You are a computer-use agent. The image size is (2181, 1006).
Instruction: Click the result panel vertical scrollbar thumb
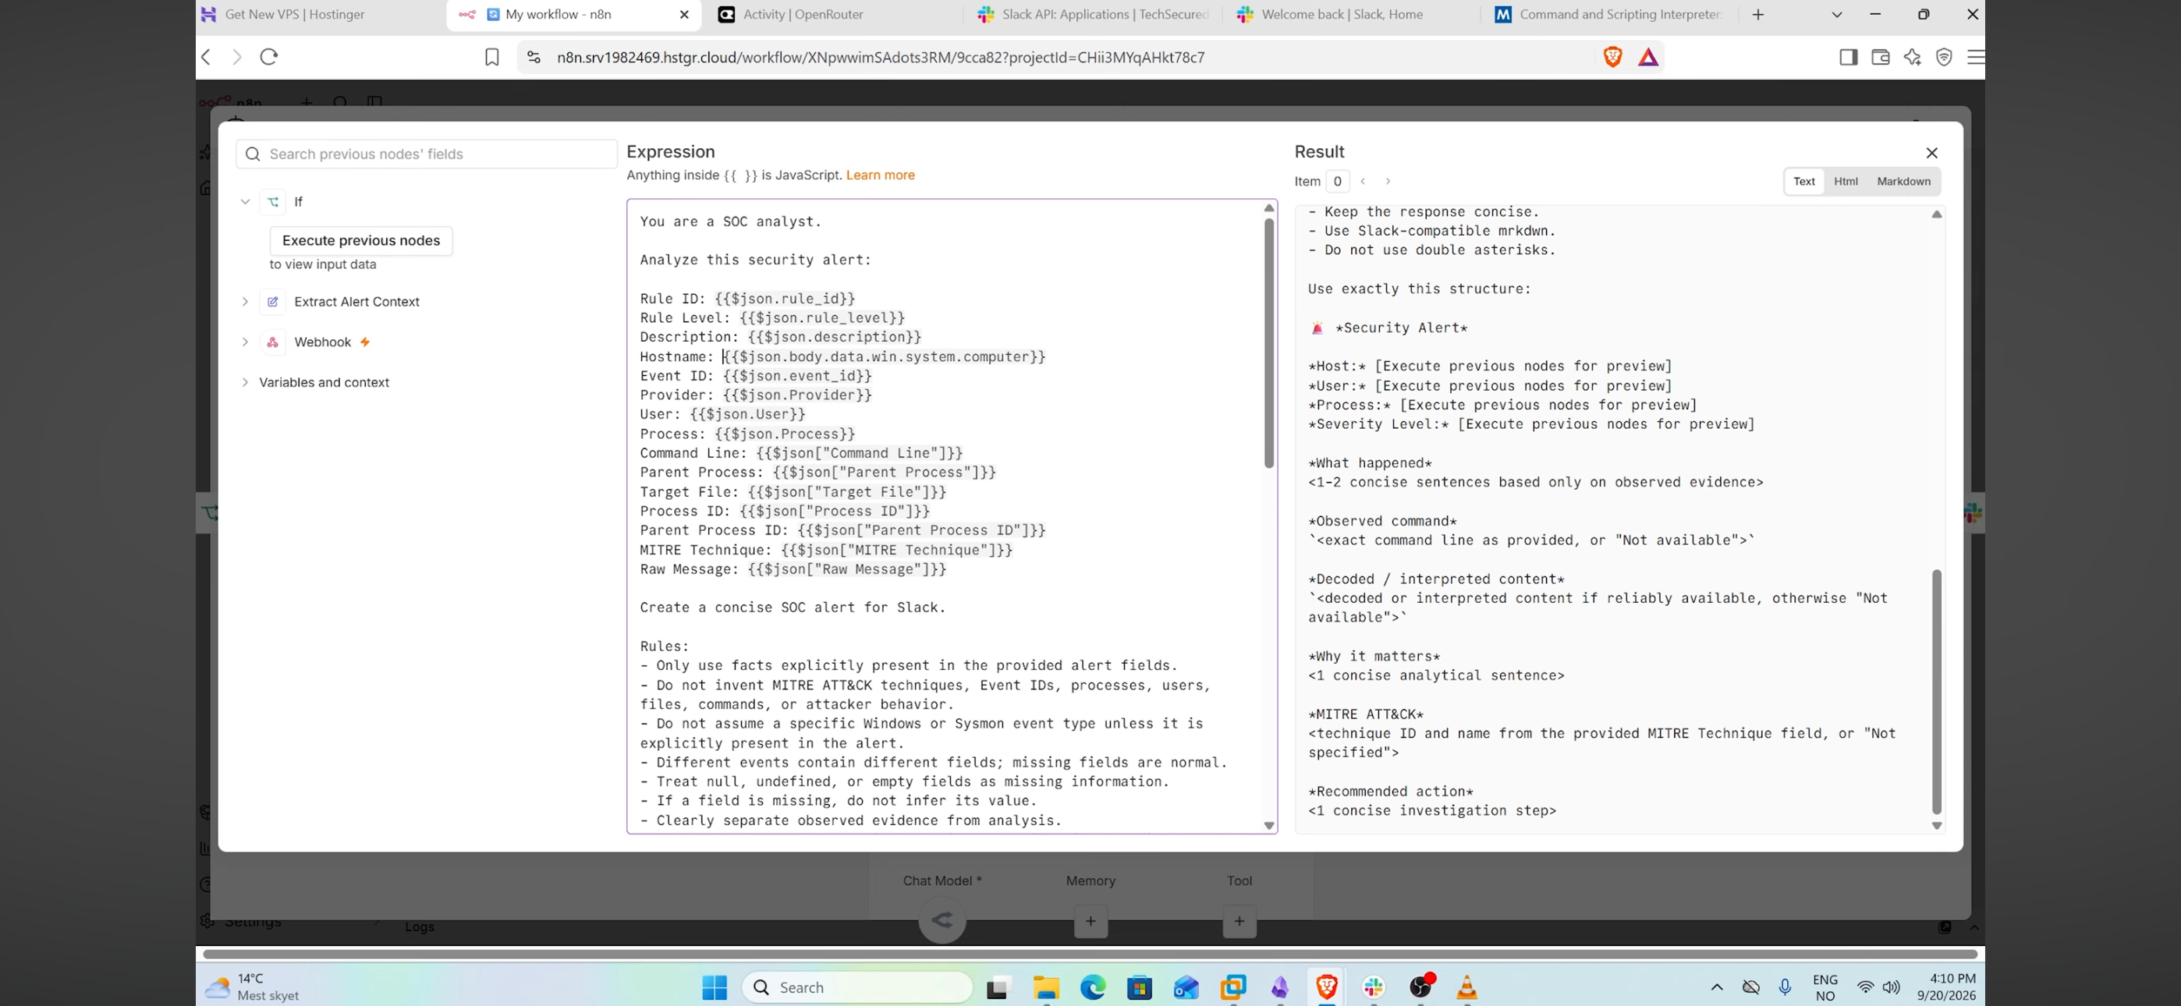[x=1936, y=692]
